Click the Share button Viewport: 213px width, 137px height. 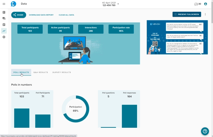(x=18, y=15)
